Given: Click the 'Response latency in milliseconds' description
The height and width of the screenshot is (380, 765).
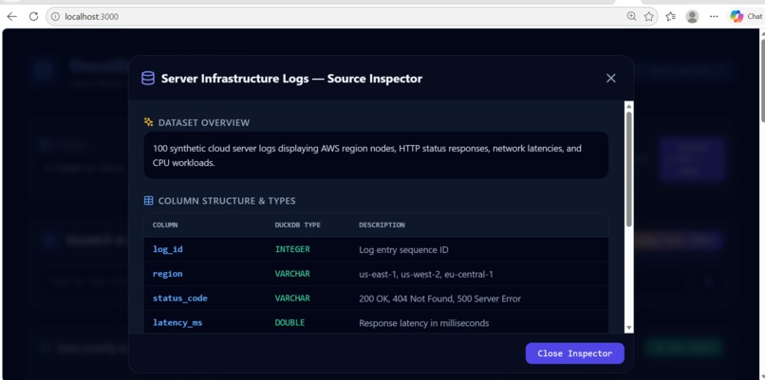Looking at the screenshot, I should point(424,323).
